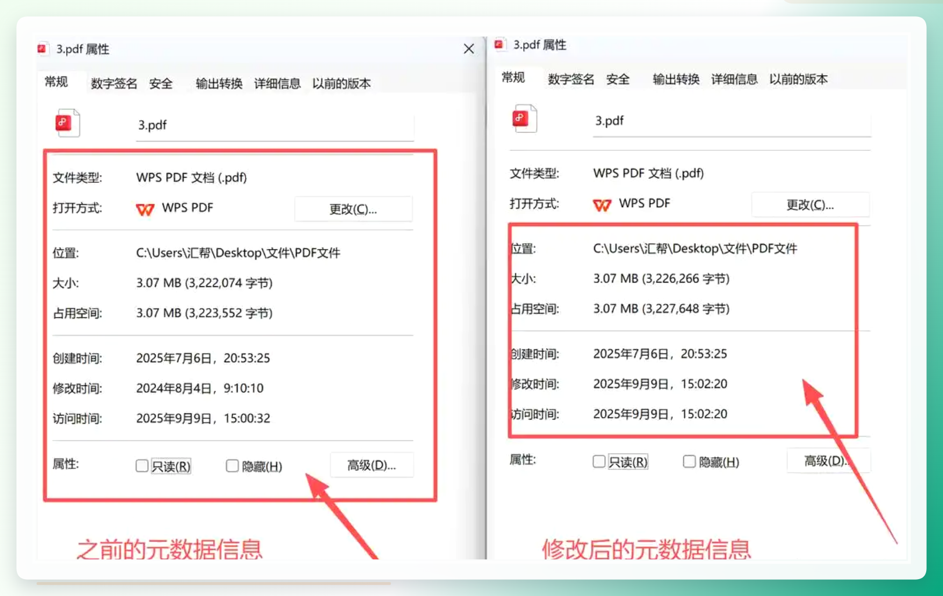Click the WPS PDF logo in right dialog
The height and width of the screenshot is (596, 943).
tap(602, 205)
